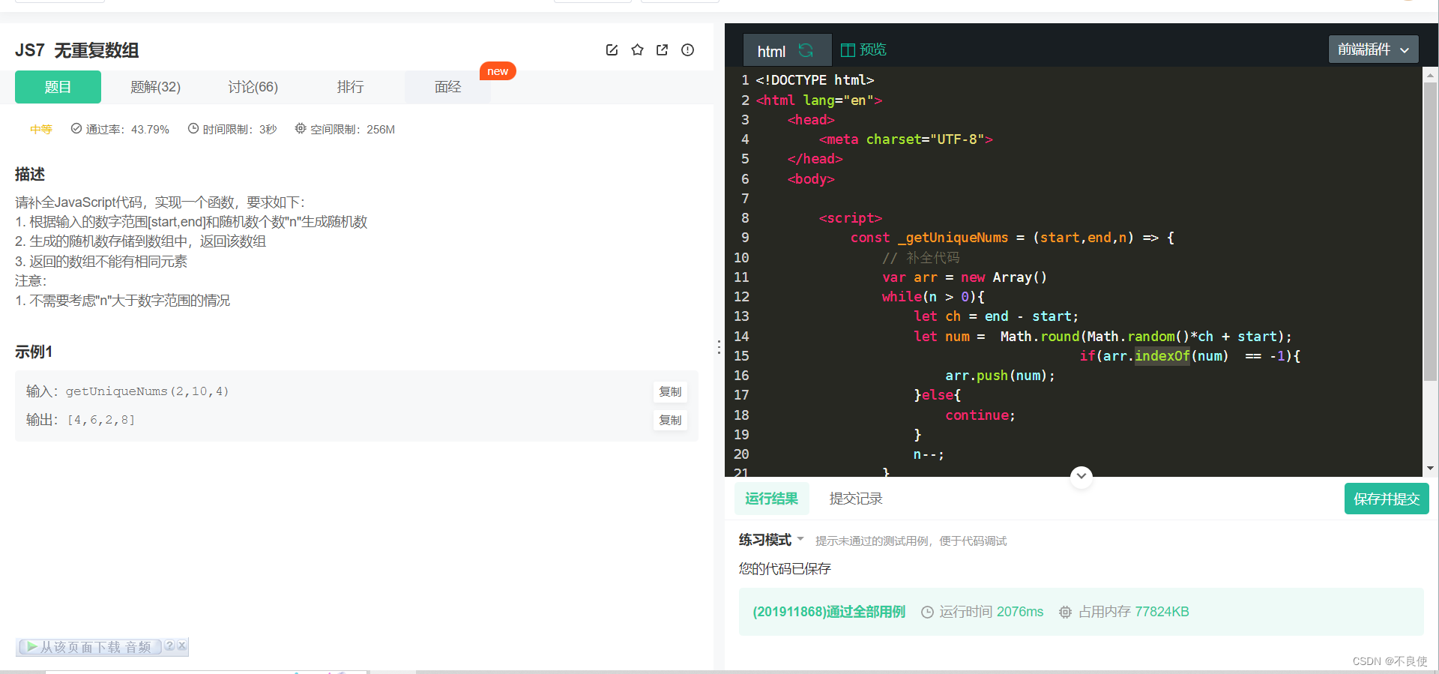The height and width of the screenshot is (674, 1439).
Task: Copy the example input with 复制
Action: (670, 392)
